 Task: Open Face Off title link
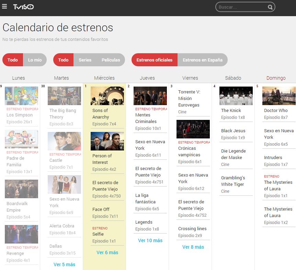coord(101,210)
